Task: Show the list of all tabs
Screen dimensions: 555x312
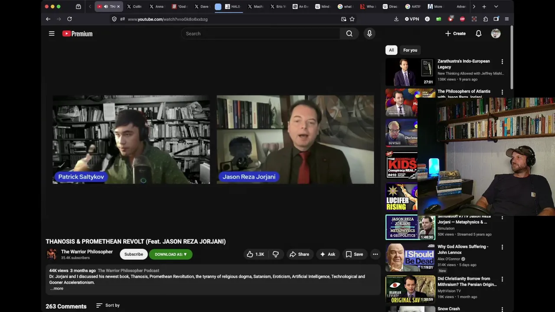Action: [x=496, y=6]
